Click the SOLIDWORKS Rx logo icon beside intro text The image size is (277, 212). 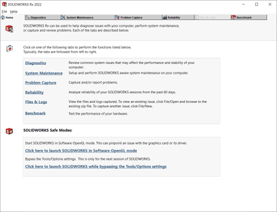click(x=9, y=29)
